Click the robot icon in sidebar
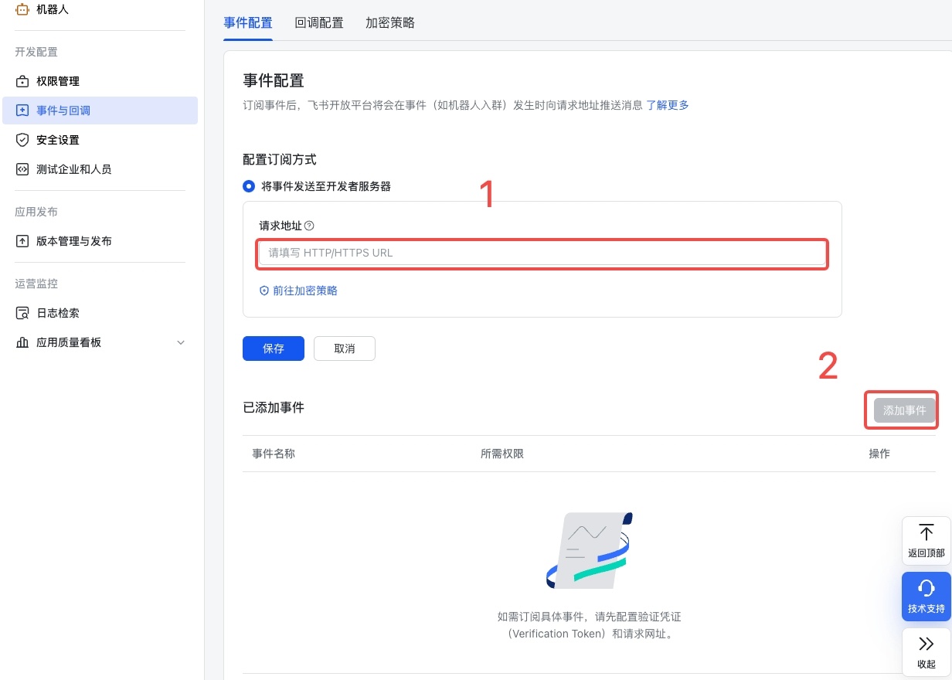The height and width of the screenshot is (680, 952). pos(22,9)
